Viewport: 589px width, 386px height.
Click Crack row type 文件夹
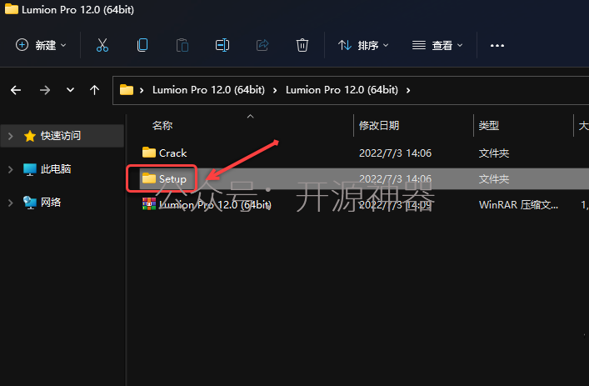point(493,153)
